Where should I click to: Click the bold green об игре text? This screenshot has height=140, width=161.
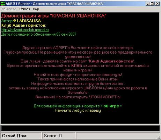pyautogui.click(x=111, y=106)
